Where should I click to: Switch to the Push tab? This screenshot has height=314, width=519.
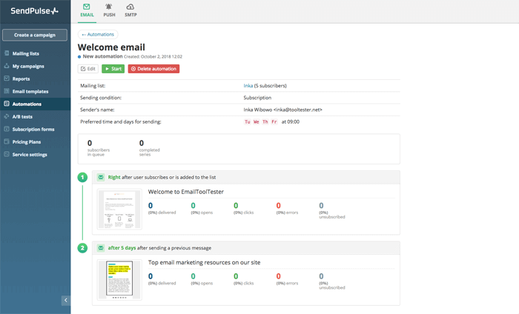point(109,11)
